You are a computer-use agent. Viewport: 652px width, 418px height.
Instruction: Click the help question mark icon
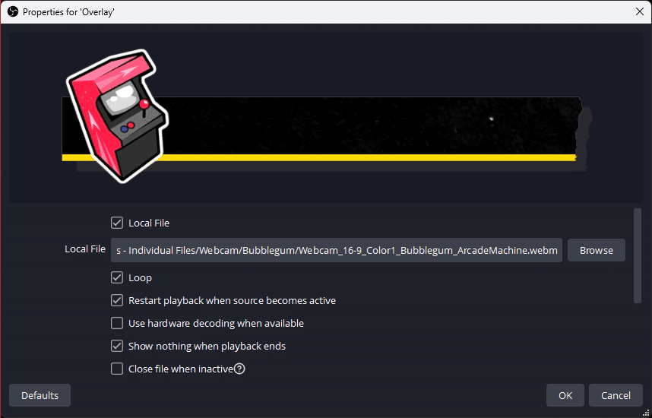(x=239, y=369)
